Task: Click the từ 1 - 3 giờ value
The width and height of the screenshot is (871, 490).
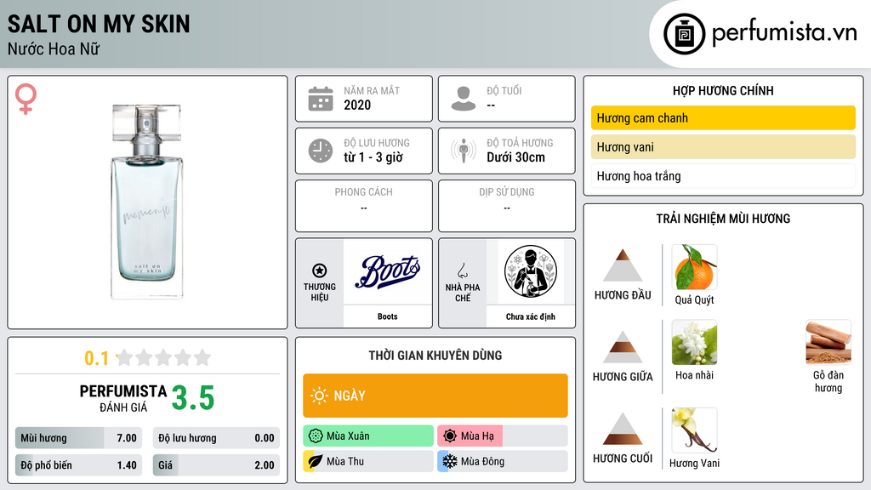Action: 373,157
